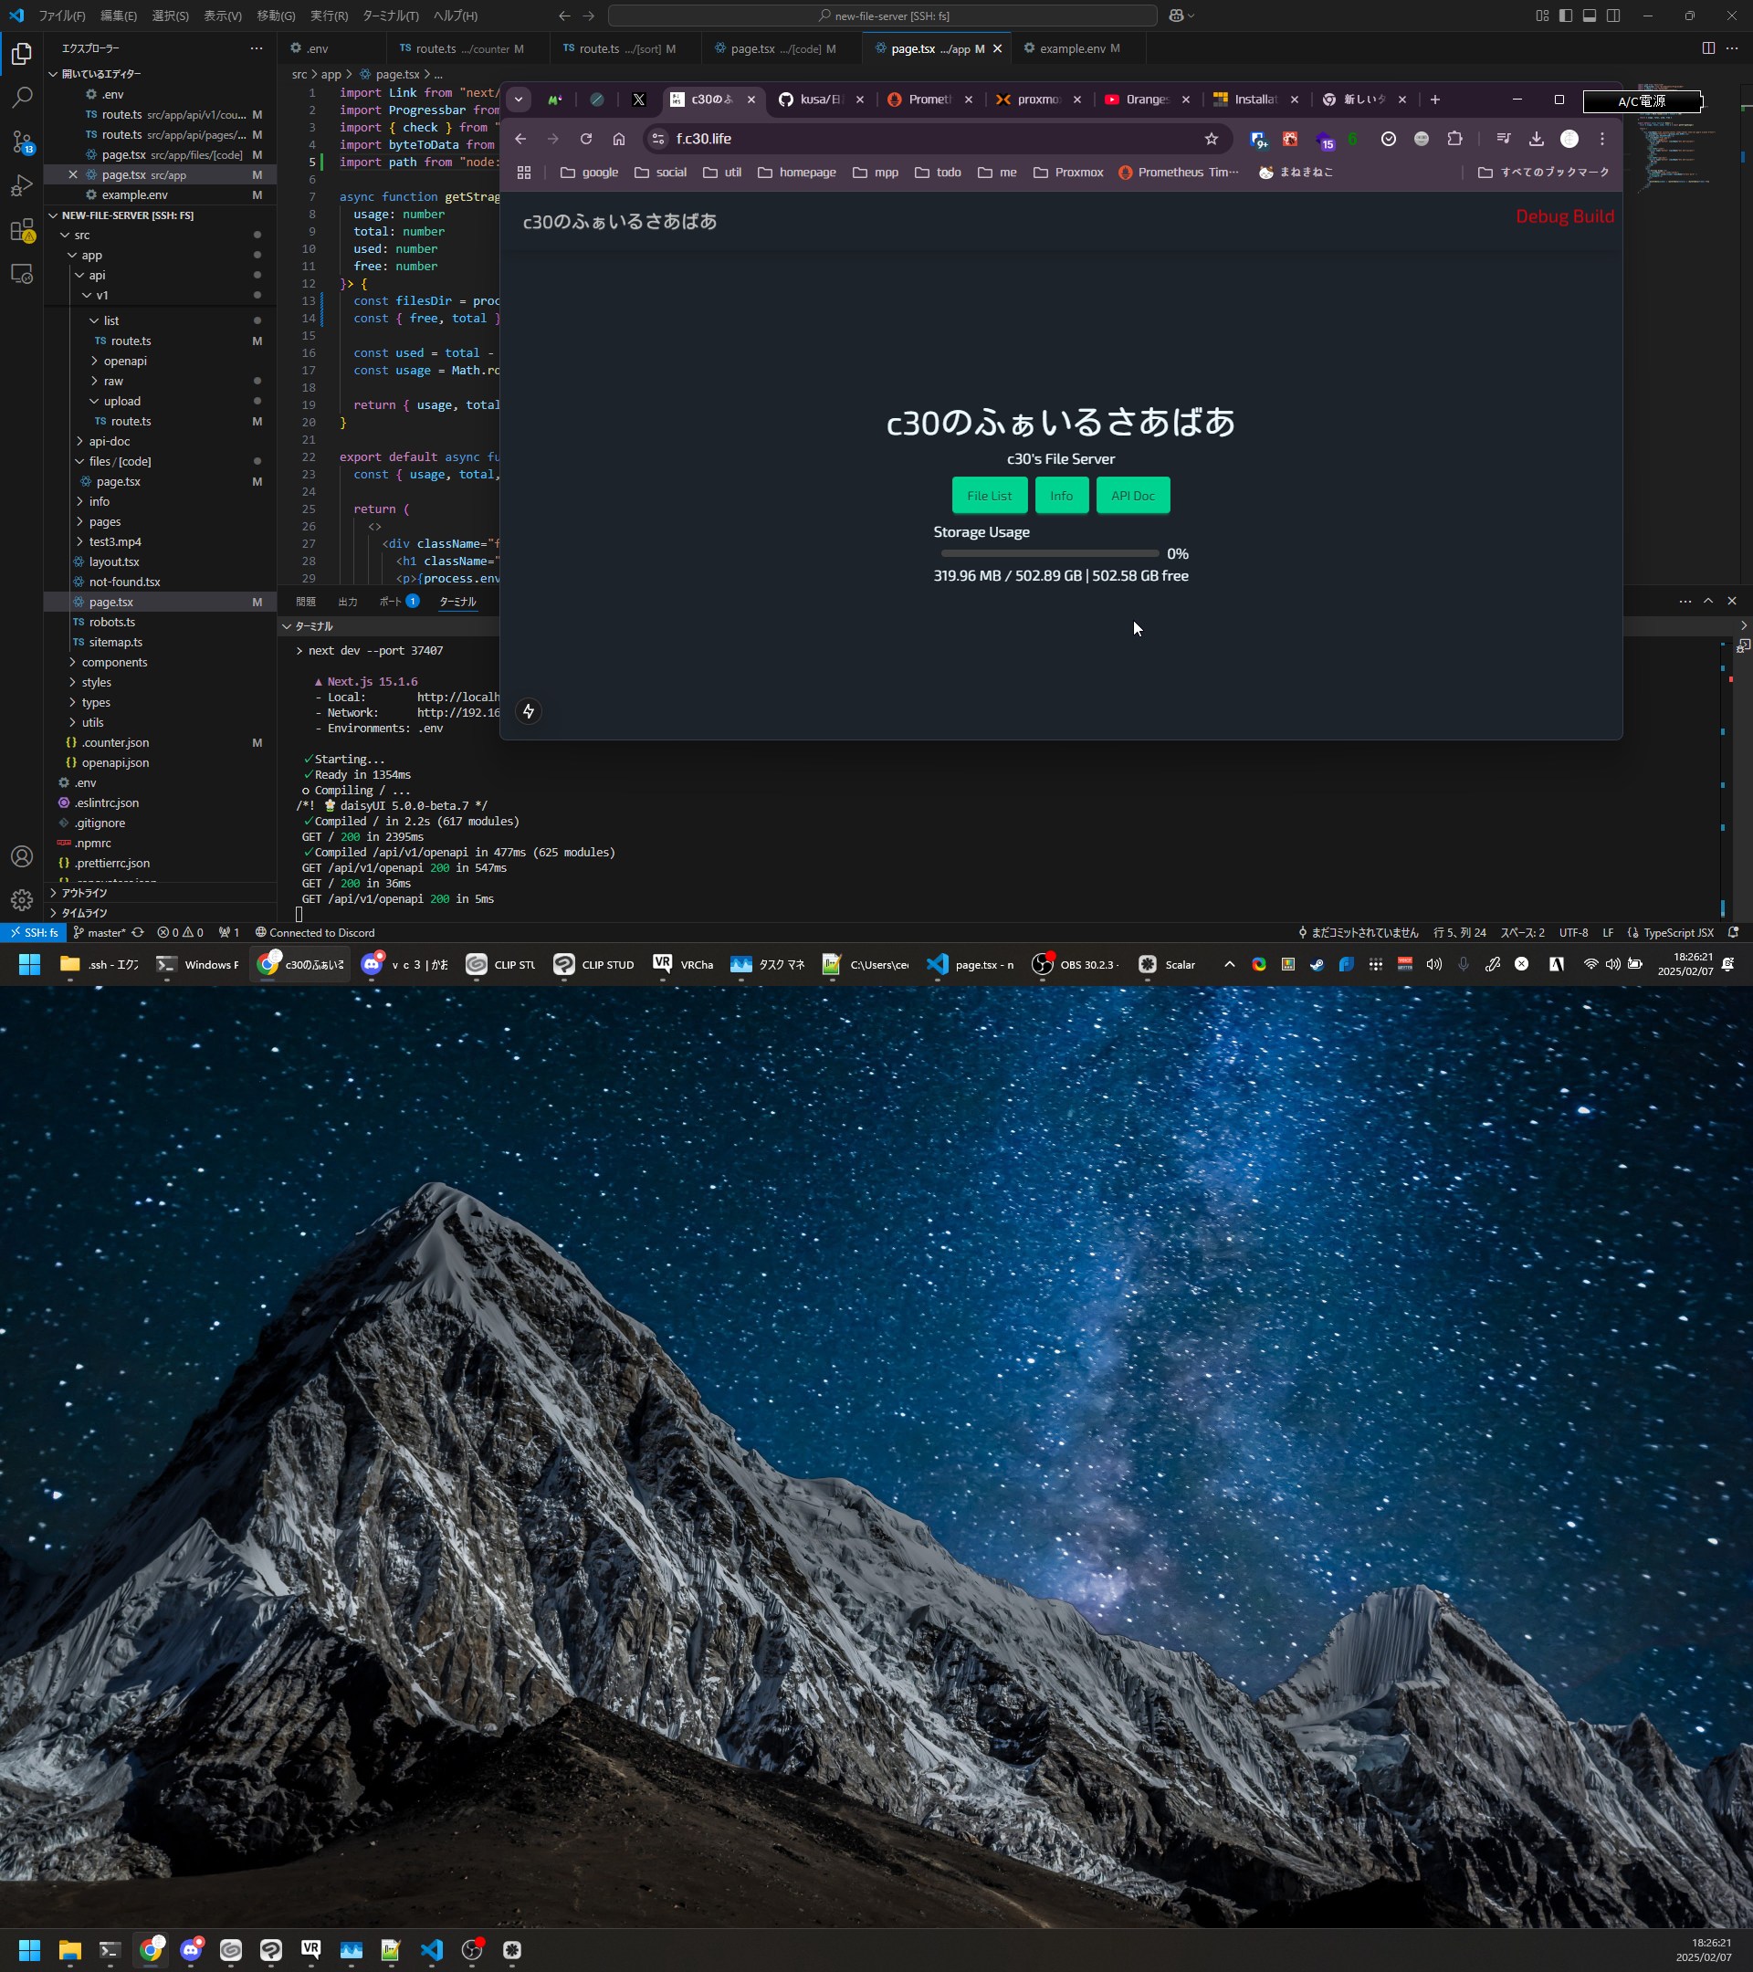The image size is (1753, 1972).
Task: Toggle panel visibility layout button in title bar
Action: (x=1589, y=16)
